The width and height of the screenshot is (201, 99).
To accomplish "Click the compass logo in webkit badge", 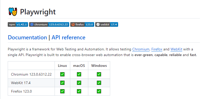I will tap(98, 24).
